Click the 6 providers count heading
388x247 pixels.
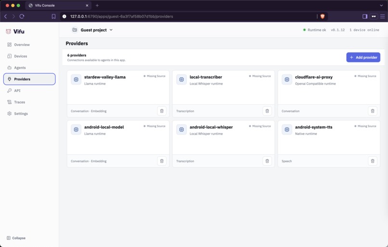pos(77,55)
